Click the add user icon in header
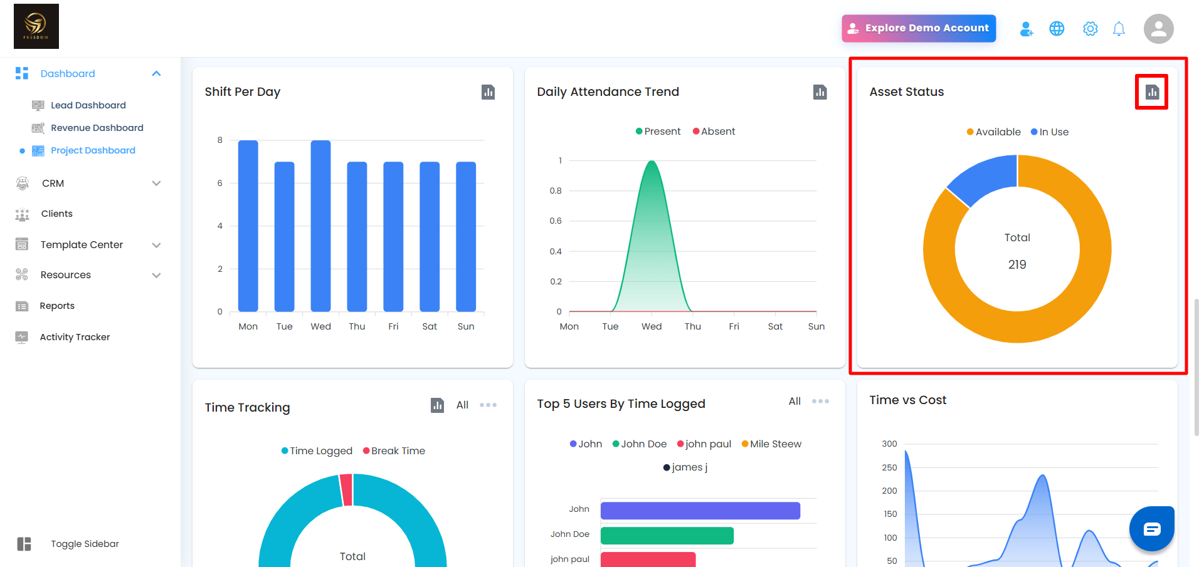The width and height of the screenshot is (1204, 567). point(1026,29)
